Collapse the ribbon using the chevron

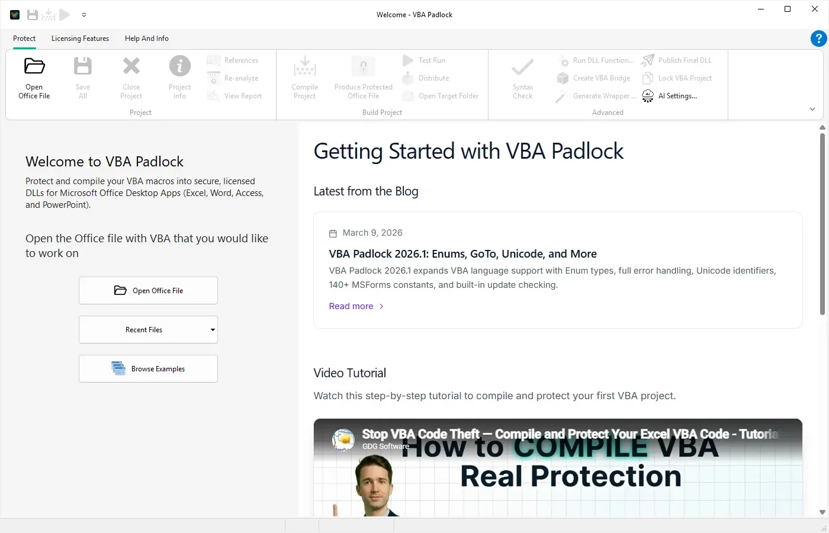tap(812, 109)
